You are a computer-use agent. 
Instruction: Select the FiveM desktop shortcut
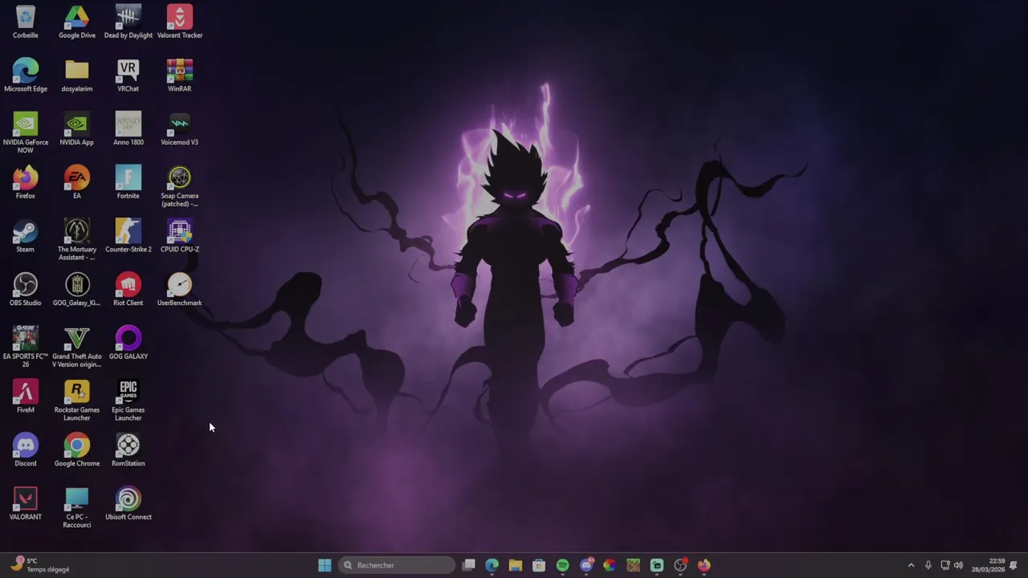(26, 397)
